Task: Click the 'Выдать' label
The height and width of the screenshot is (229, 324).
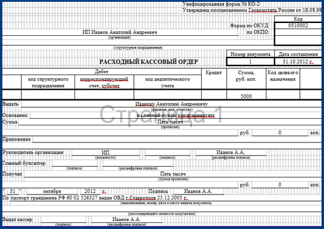Action: click(10, 104)
